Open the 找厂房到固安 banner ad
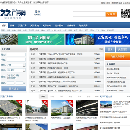This screenshot has width=130, height=130. point(32,39)
